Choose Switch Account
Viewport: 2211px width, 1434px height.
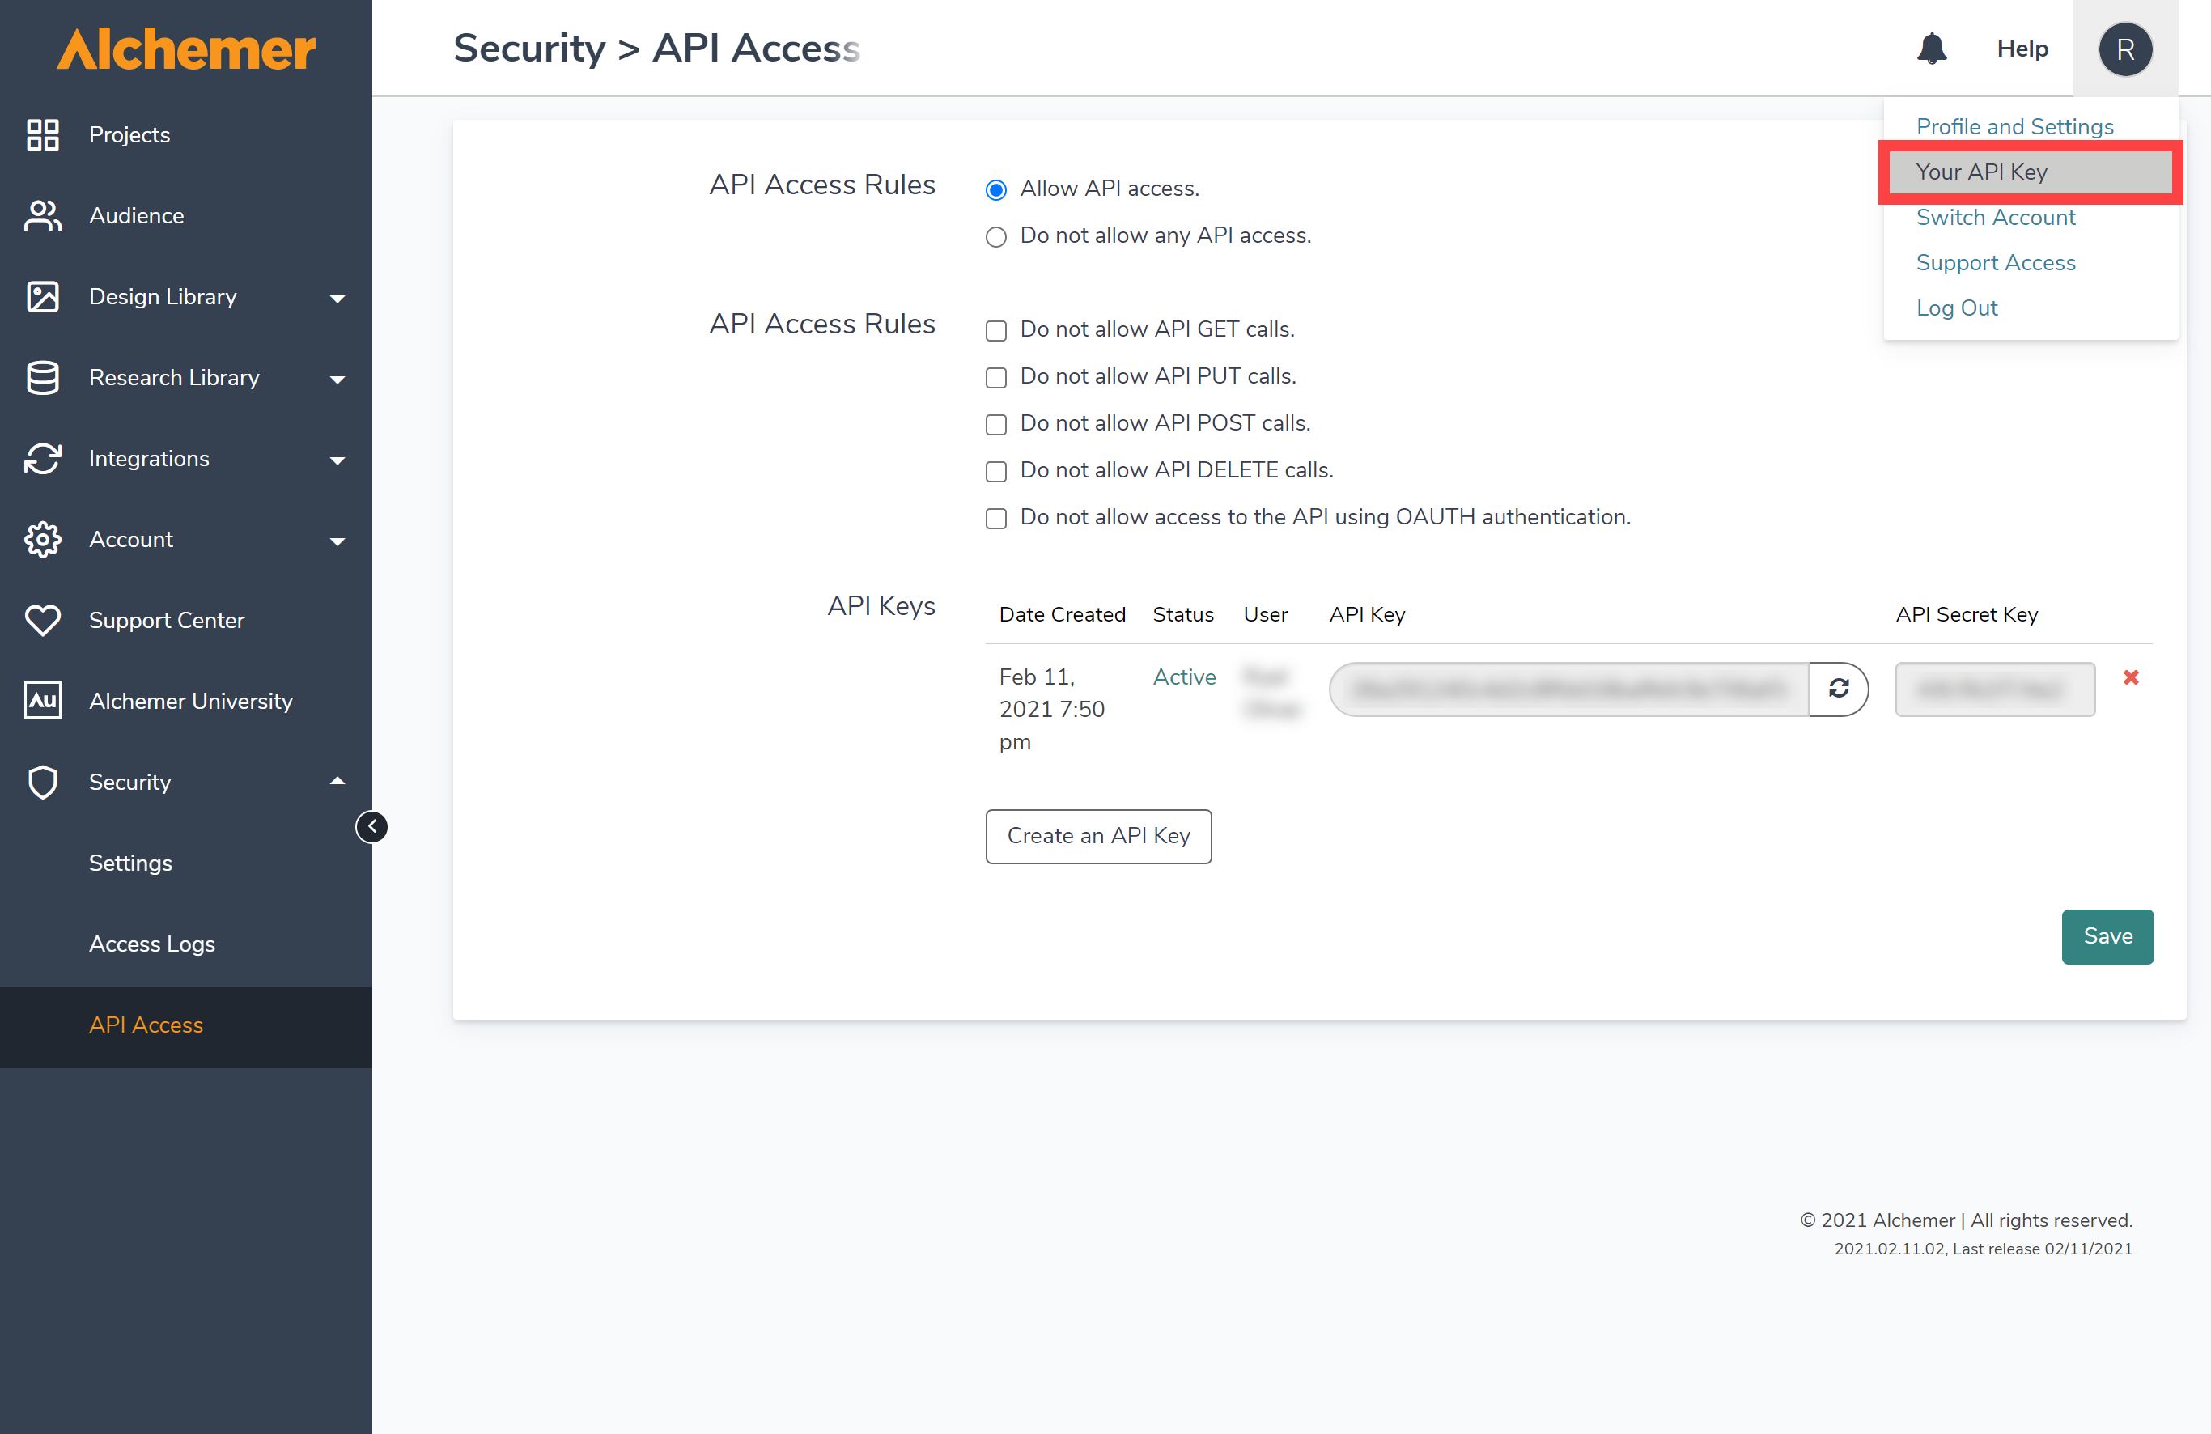(1995, 218)
